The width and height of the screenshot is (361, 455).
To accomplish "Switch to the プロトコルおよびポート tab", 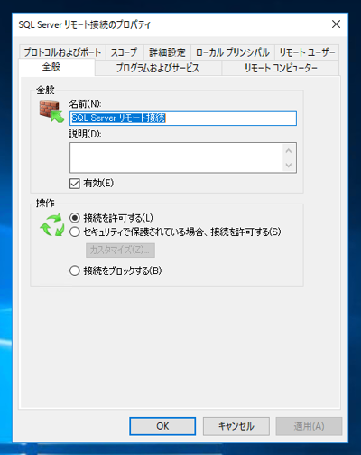I will [x=62, y=52].
